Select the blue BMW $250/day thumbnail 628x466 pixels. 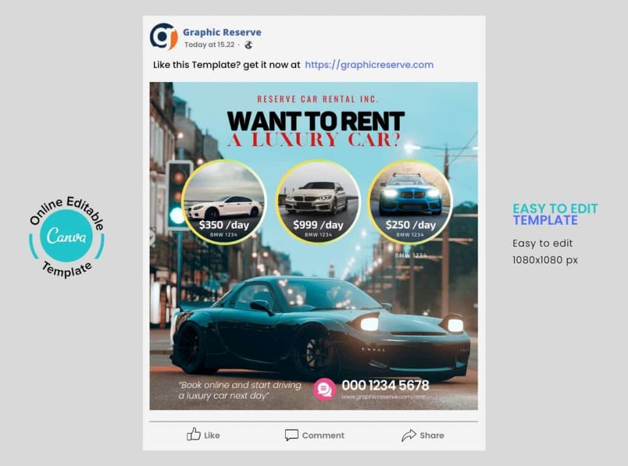point(410,202)
